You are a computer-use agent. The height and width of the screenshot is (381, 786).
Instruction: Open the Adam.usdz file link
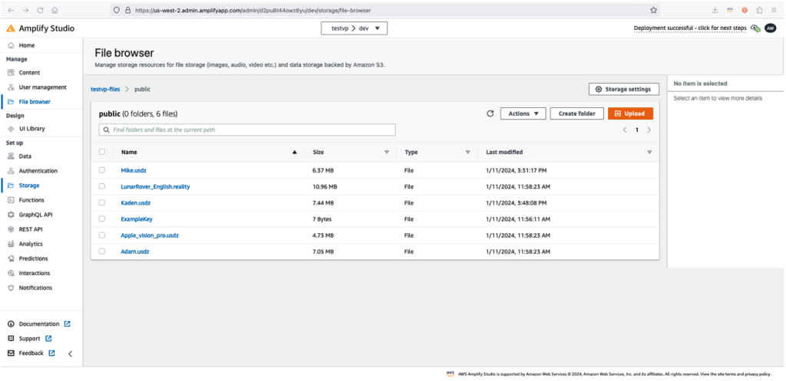click(x=135, y=251)
